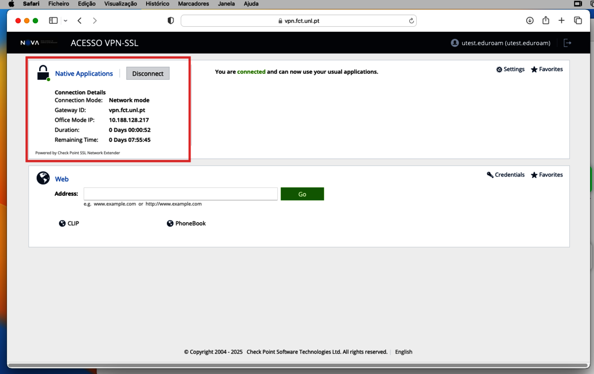The height and width of the screenshot is (374, 594).
Task: Show the tab overview in Safari
Action: tap(578, 20)
